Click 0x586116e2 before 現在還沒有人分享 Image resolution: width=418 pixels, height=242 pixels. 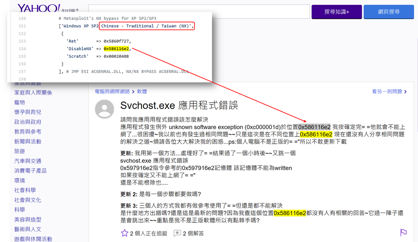316,134
